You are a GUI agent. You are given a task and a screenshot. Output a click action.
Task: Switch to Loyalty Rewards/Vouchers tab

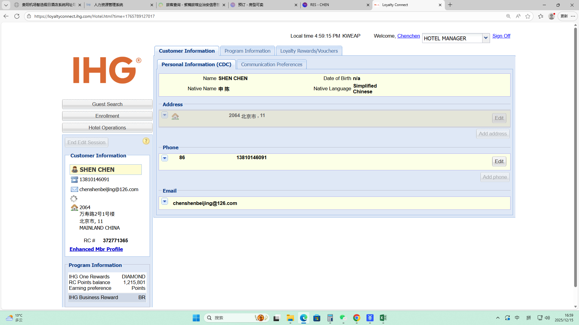(309, 51)
